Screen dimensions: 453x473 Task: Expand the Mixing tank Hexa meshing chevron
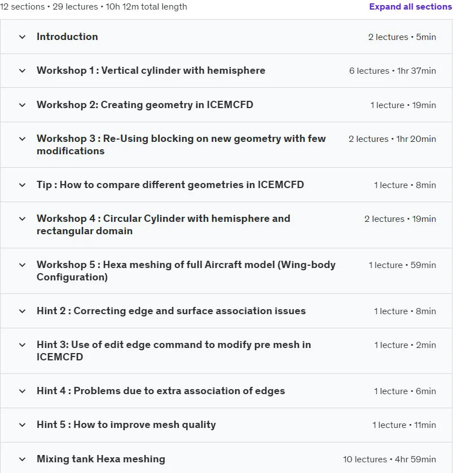[x=22, y=459]
